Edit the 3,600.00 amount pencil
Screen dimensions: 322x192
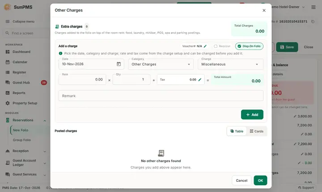point(295,116)
